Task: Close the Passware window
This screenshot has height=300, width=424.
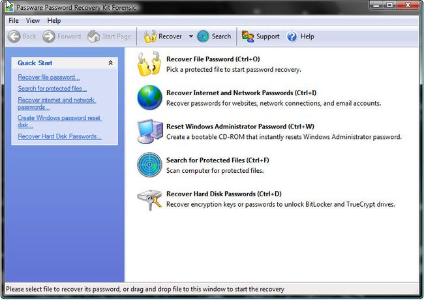Action: 408,5
